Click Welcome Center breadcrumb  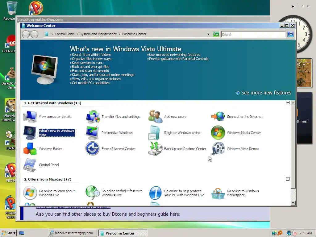(x=134, y=34)
